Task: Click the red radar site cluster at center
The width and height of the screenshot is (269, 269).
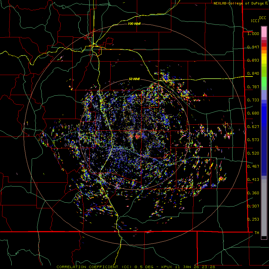Action: coord(137,137)
